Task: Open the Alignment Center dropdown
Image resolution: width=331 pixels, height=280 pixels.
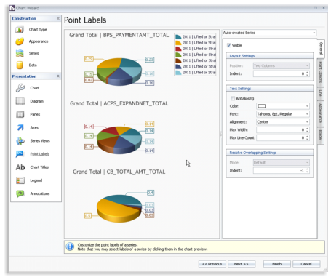Action: pos(283,122)
